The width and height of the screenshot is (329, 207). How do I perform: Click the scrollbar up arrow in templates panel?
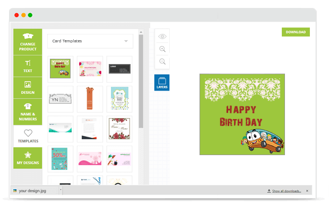pos(141,32)
